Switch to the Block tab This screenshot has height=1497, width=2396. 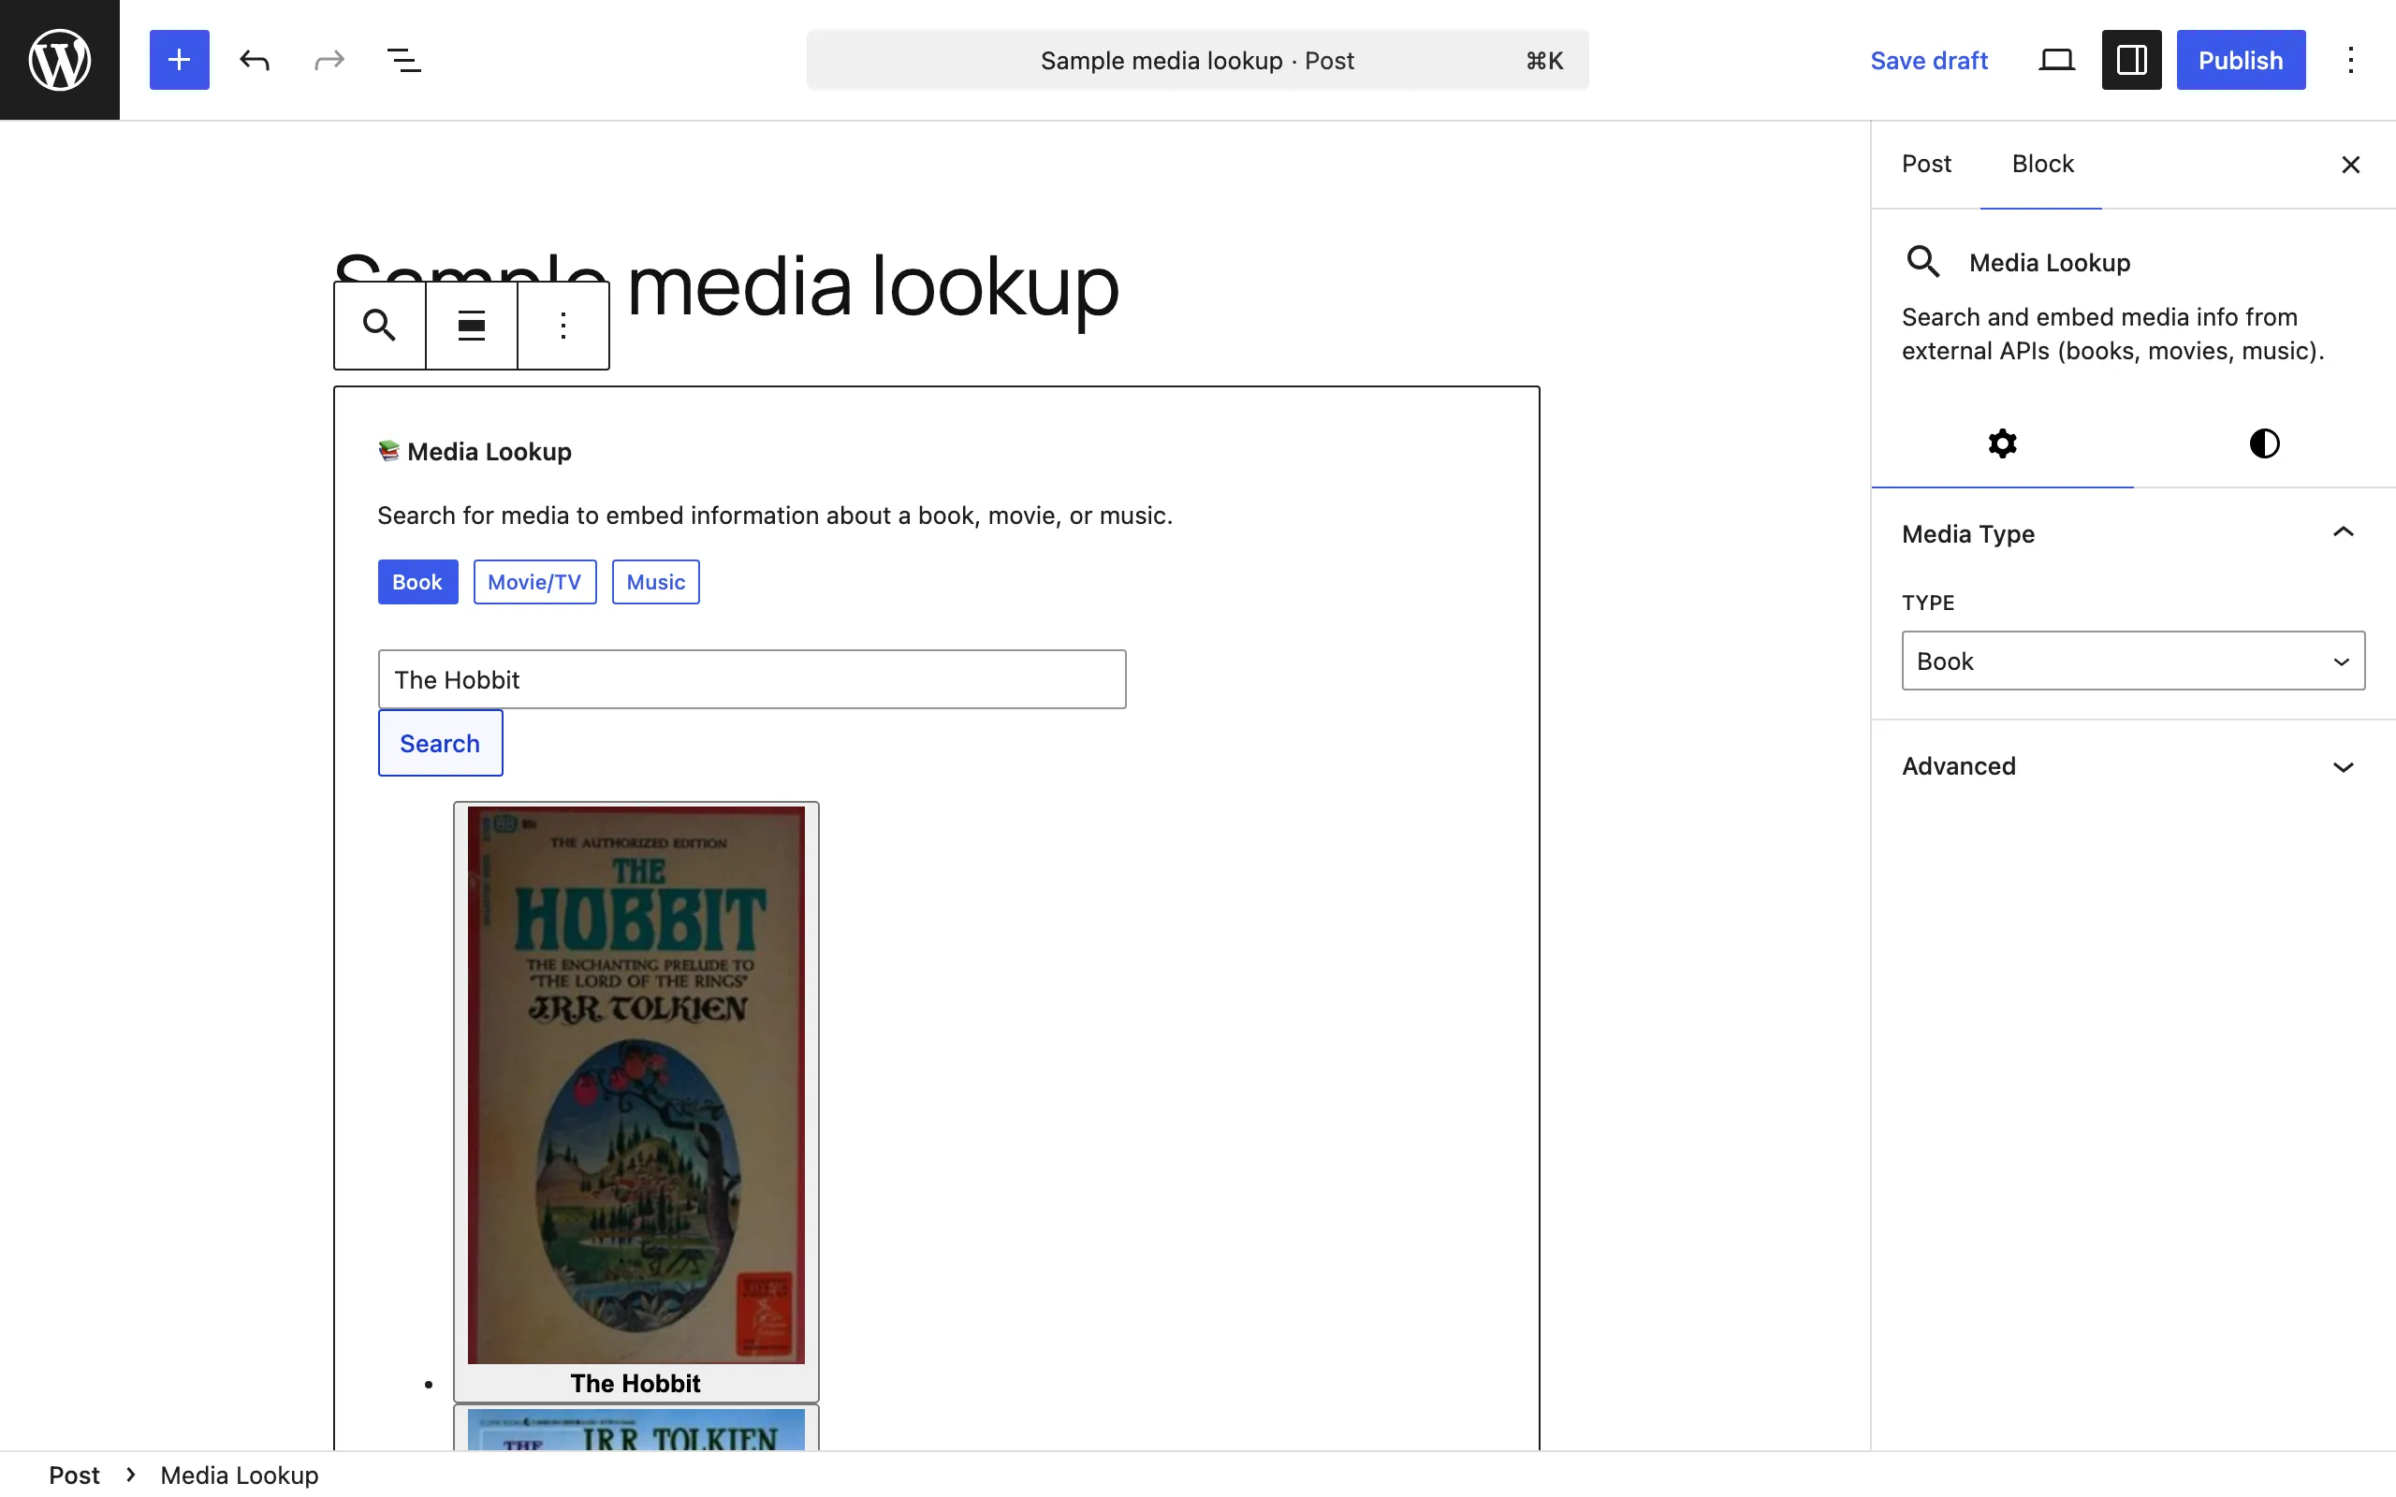(x=2041, y=165)
